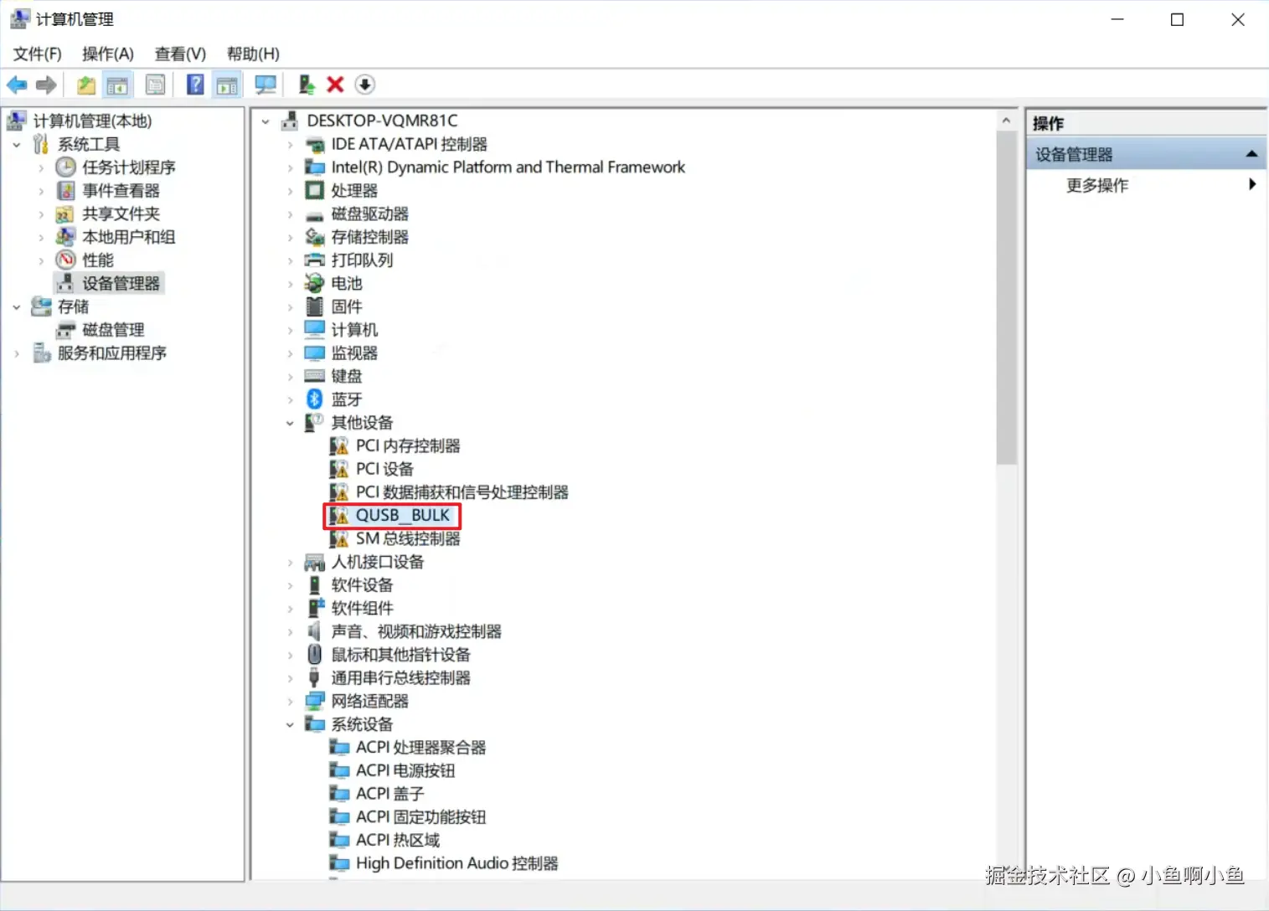1269x911 pixels.
Task: Open the 帮助(H) menu
Action: coord(253,54)
